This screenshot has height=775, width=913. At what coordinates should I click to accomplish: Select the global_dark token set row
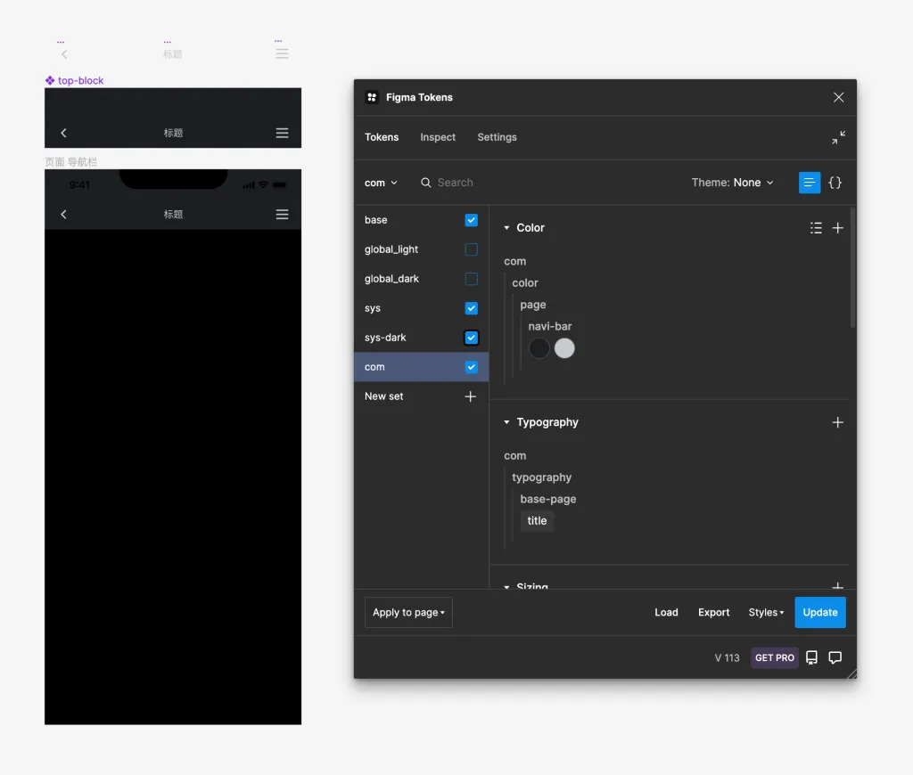tap(421, 279)
